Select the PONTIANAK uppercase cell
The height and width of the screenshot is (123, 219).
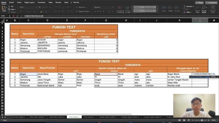(x=47, y=51)
